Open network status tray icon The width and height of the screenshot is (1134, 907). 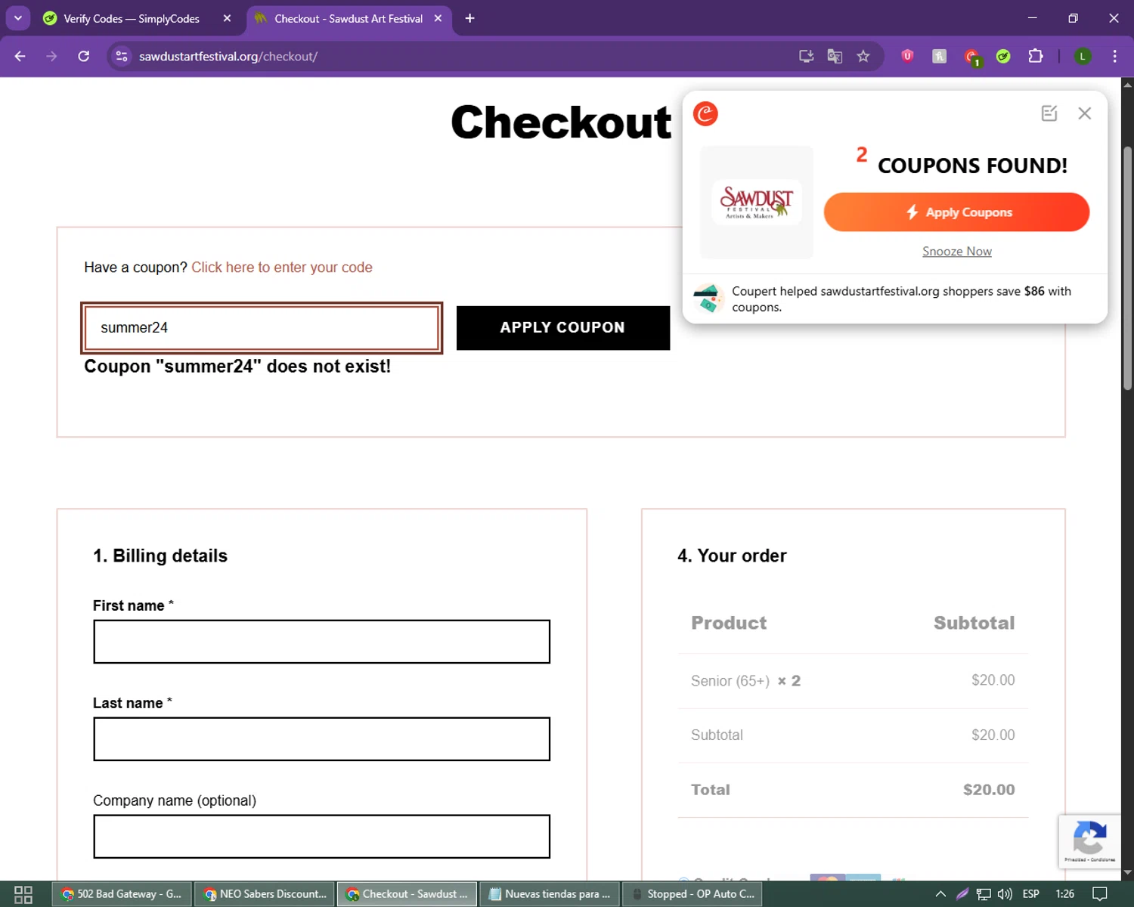point(984,894)
